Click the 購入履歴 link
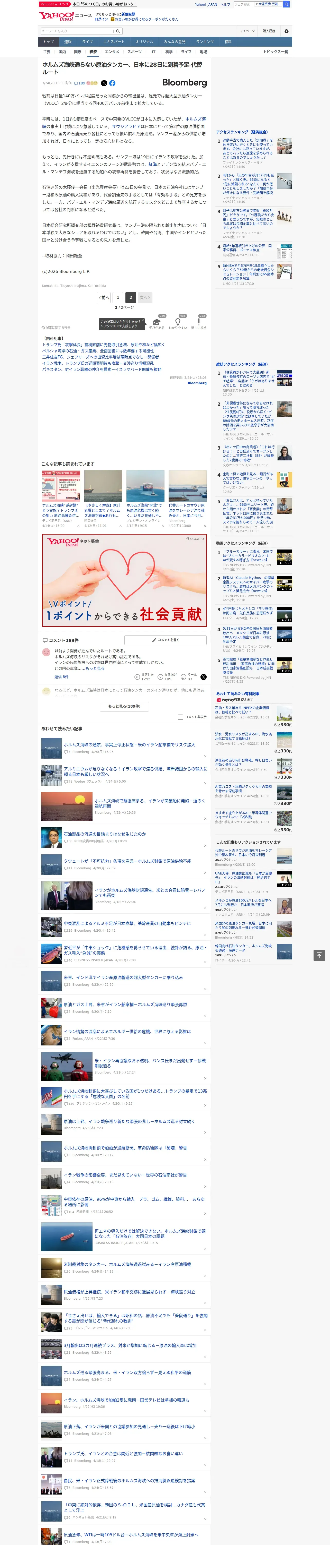Image resolution: width=330 pixels, height=1545 pixels. [x=269, y=31]
